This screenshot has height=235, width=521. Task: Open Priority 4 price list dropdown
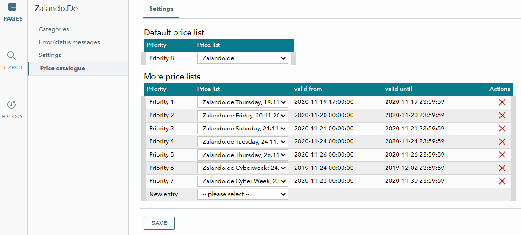[x=242, y=142]
